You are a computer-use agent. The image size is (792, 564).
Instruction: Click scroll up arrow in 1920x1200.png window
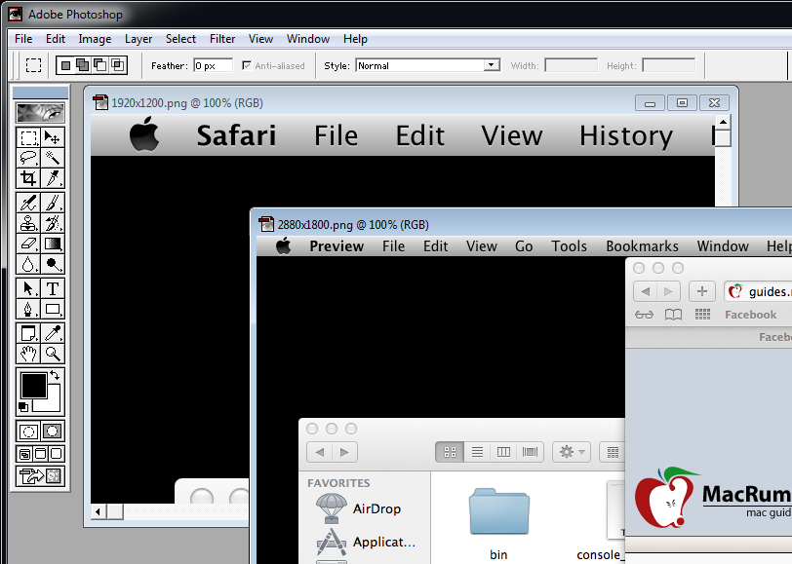coord(724,122)
